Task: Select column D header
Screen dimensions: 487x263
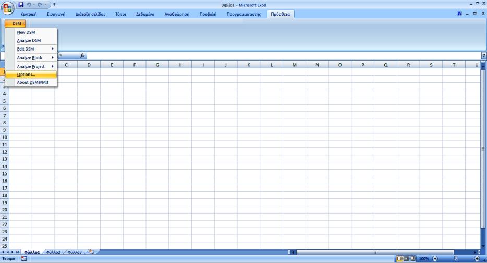Action: (x=89, y=65)
